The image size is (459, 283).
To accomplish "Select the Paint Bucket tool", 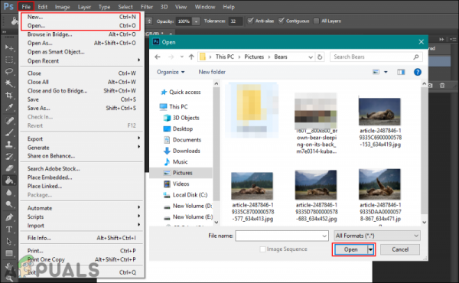I will (9, 181).
